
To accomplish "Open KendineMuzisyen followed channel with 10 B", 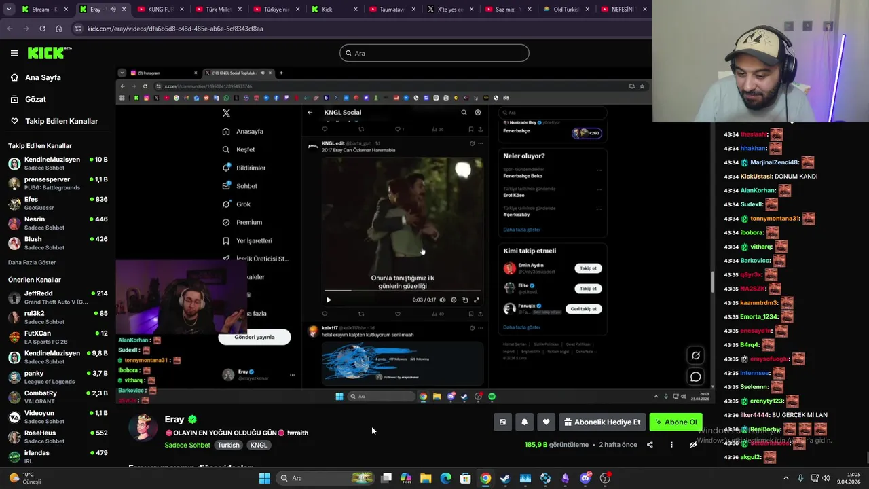I will coord(58,164).
